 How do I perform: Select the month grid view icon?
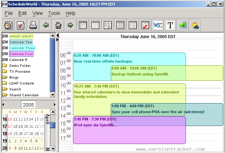120,25
